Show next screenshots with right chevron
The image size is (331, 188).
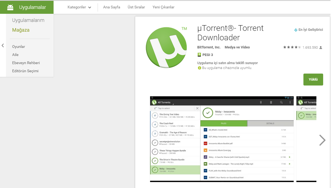322,140
